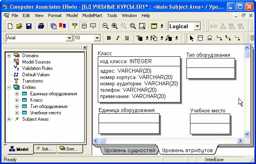Viewport: 256px width, 164px height.
Task: Select Default Values in the tree
Action: pos(36,75)
